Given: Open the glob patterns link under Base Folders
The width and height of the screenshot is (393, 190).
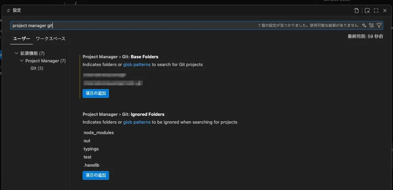Looking at the screenshot, I should 137,64.
